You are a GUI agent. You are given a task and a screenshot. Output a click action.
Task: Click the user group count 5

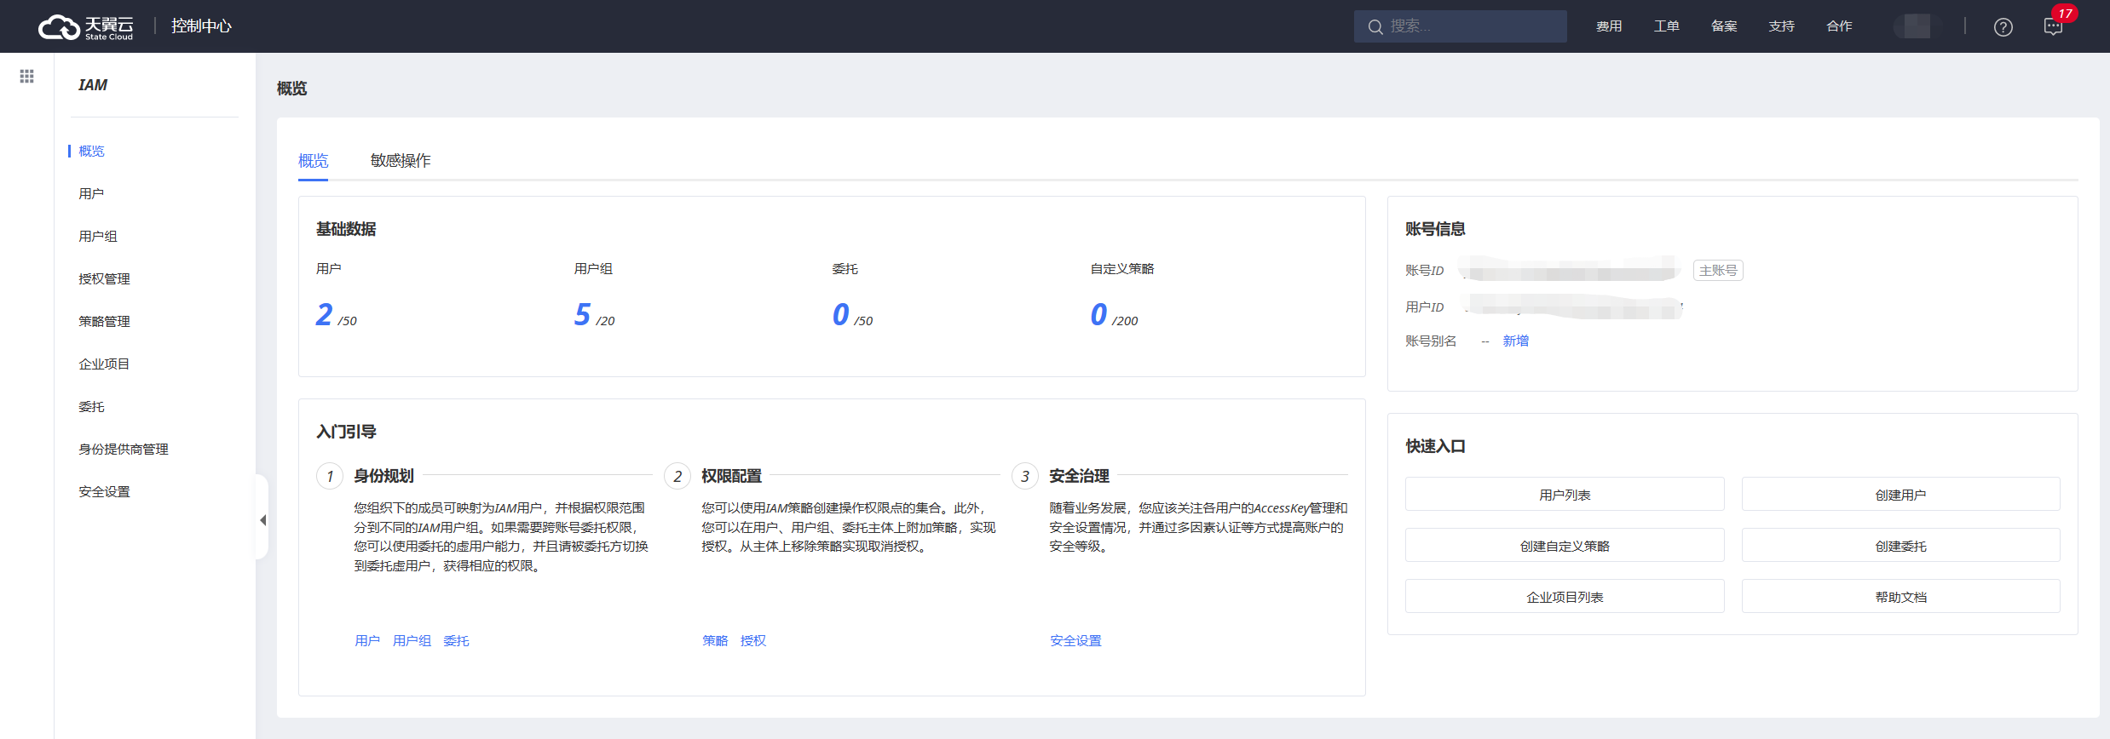click(x=582, y=314)
